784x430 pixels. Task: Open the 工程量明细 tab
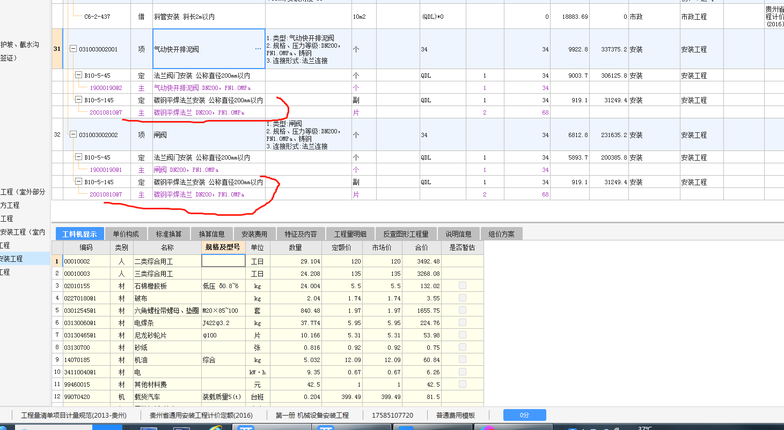click(350, 234)
